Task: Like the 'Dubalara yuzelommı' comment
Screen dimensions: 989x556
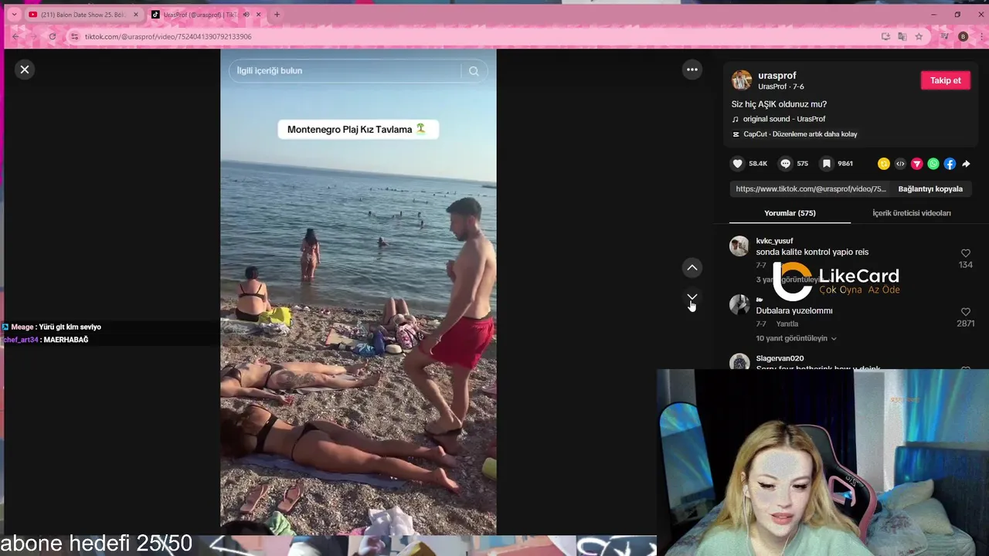Action: pyautogui.click(x=965, y=312)
